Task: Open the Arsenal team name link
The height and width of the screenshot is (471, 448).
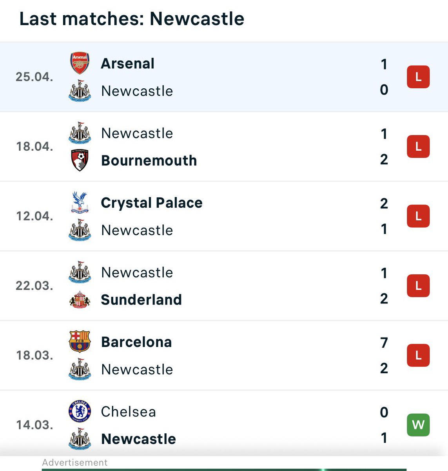Action: [x=128, y=64]
